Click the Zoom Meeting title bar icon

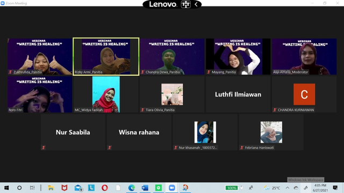3,3
